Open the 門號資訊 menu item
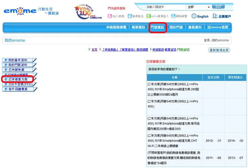This screenshot has width=248, height=168. point(157,27)
